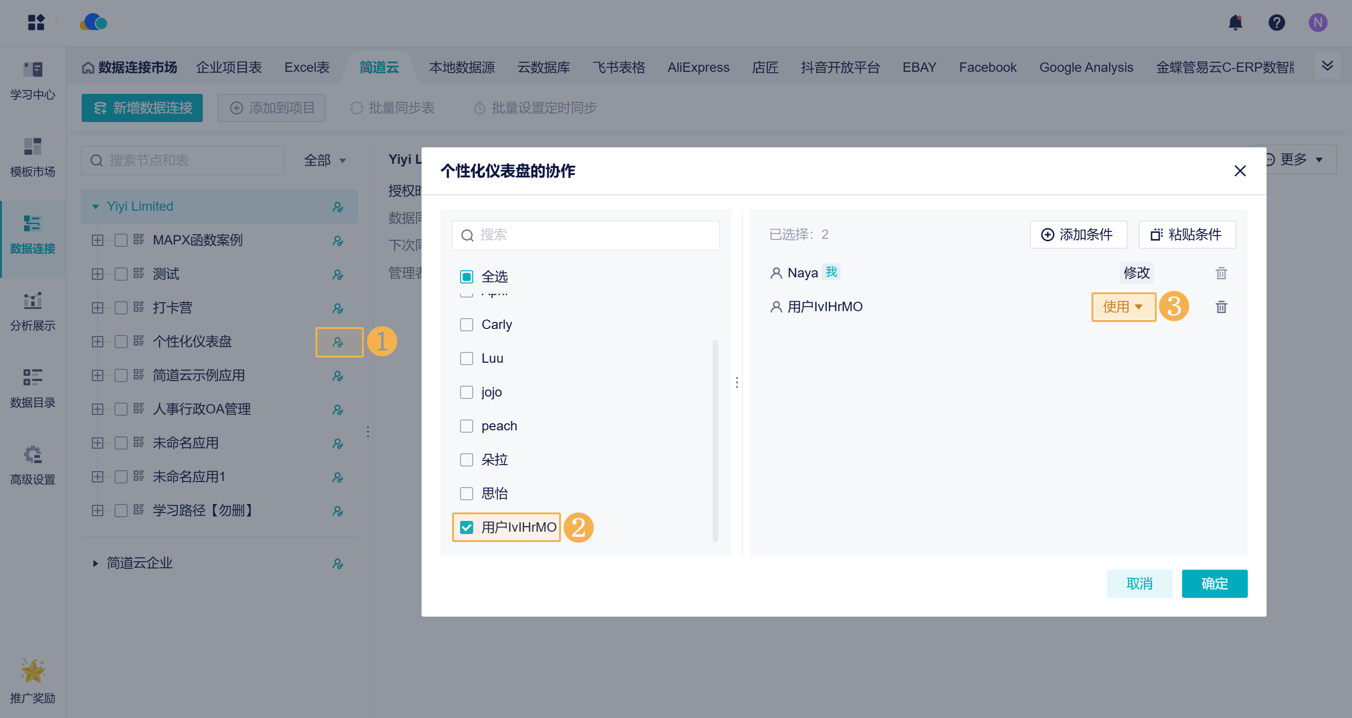Expand the 打卡营 tree node

click(x=98, y=307)
